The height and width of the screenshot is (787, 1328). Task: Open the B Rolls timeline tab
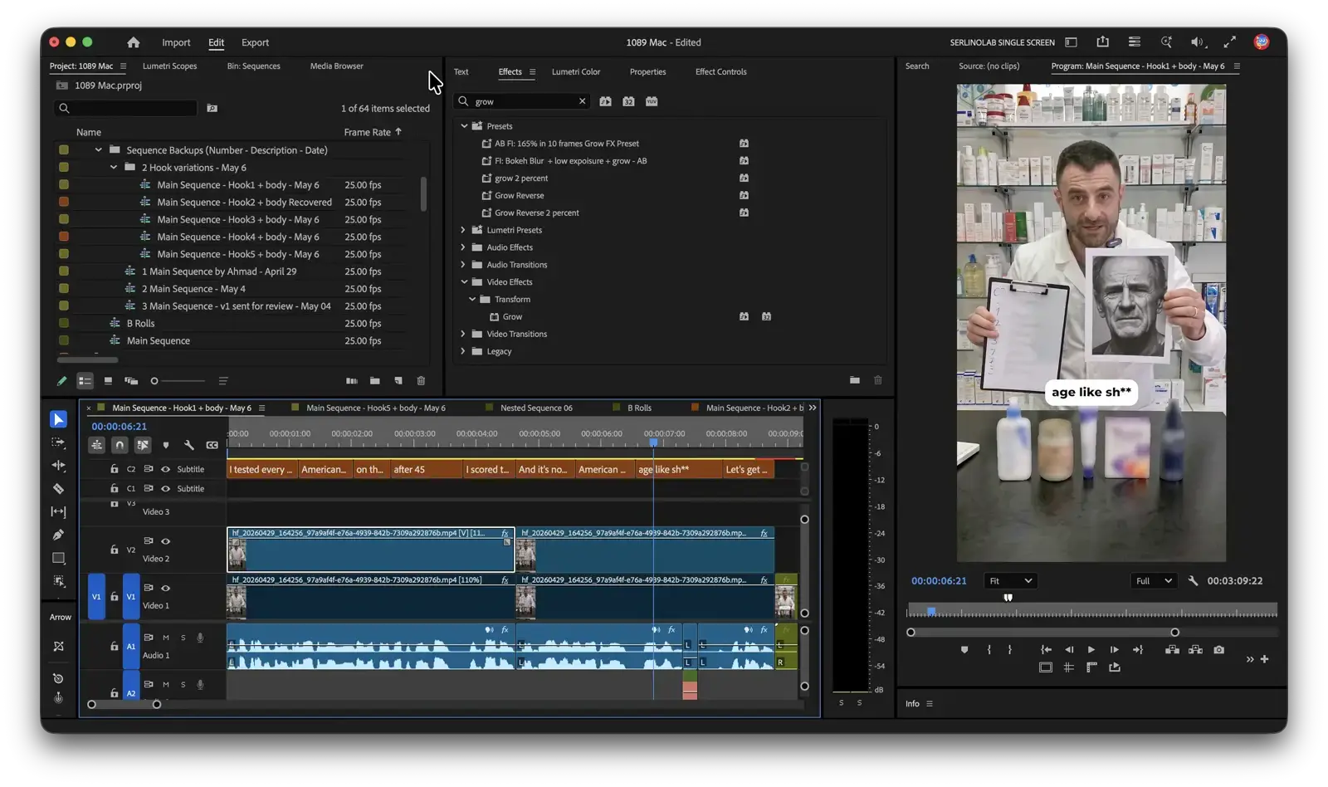tap(639, 408)
